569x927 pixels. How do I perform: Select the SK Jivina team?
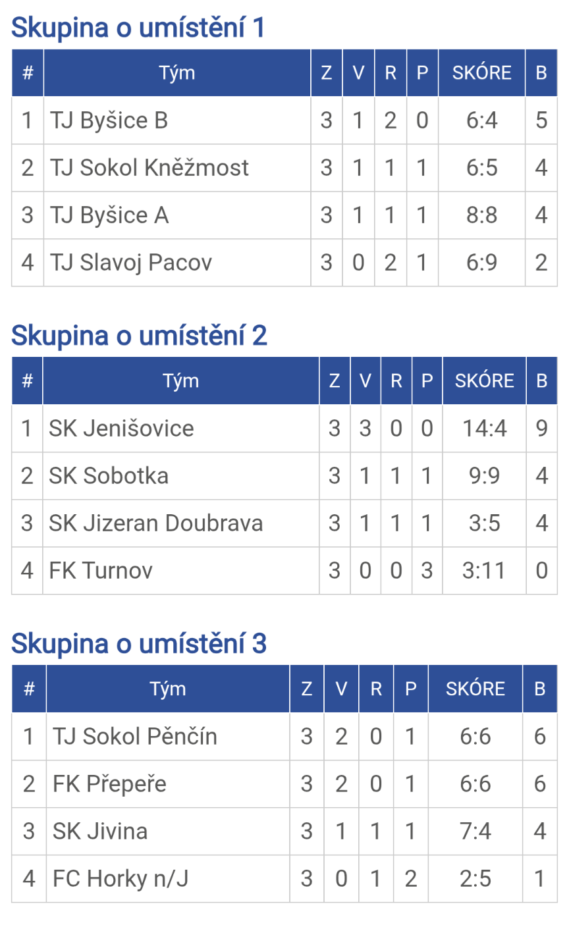[x=100, y=832]
